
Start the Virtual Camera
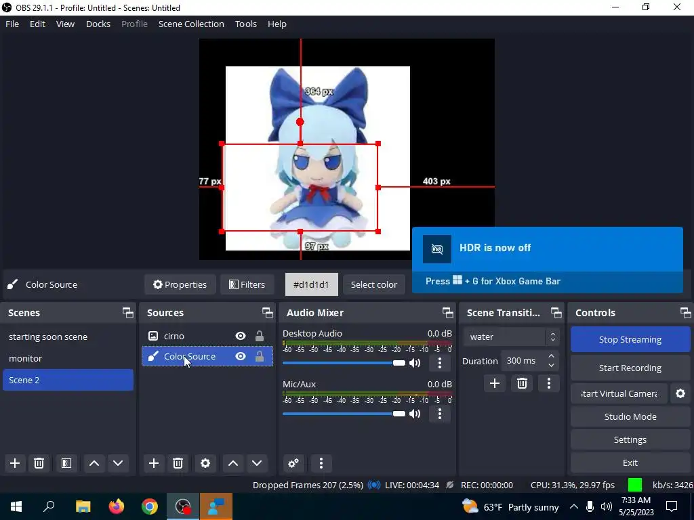click(x=619, y=393)
